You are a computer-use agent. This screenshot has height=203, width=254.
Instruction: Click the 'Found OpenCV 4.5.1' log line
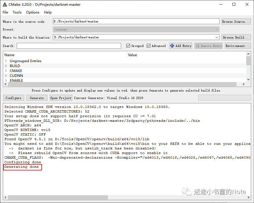77,139
